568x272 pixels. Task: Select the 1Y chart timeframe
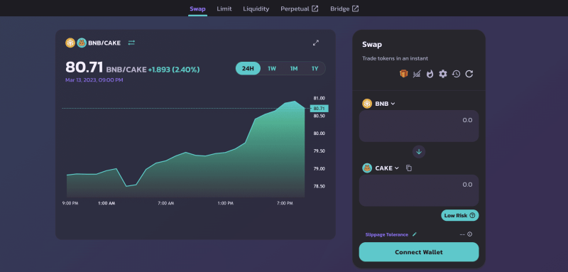pos(315,68)
